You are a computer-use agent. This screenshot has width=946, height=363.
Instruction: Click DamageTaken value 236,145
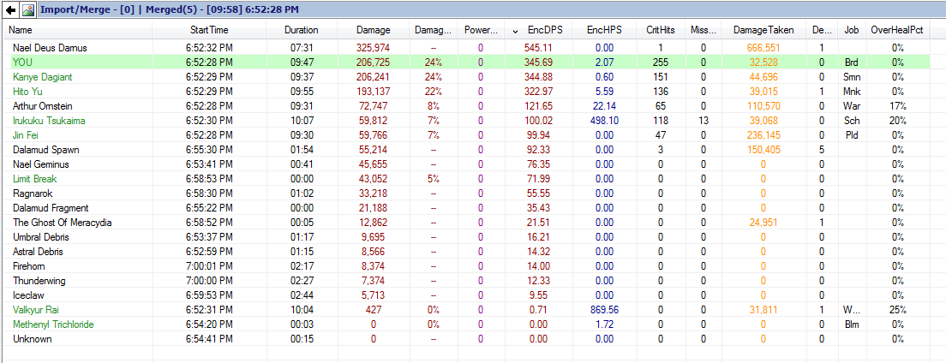click(x=763, y=135)
